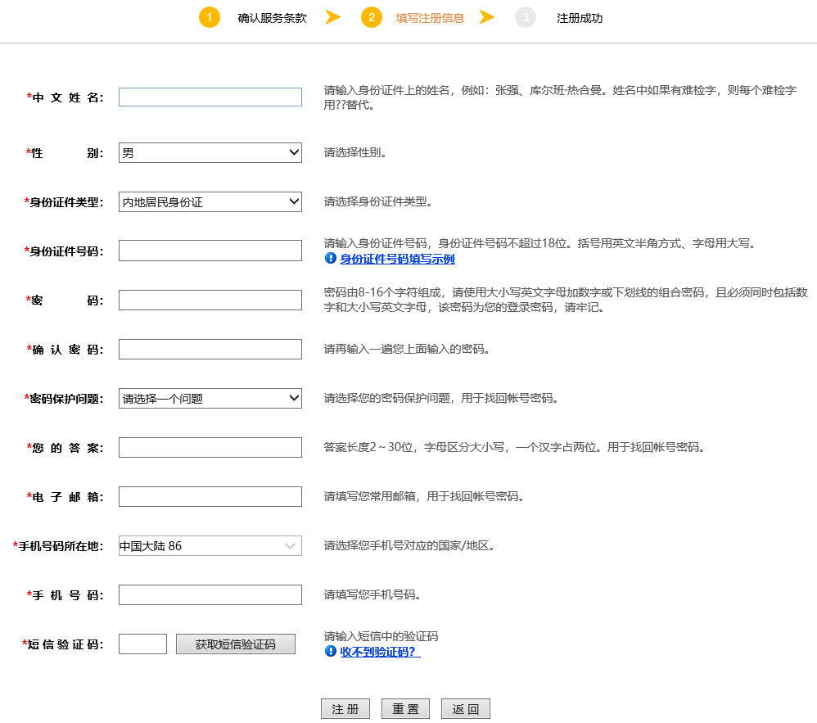Click the step 2 circle icon
Image resolution: width=817 pixels, height=723 pixels.
tap(372, 17)
